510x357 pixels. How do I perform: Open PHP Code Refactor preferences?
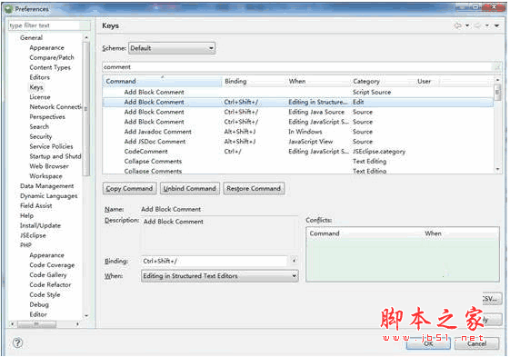(x=50, y=285)
